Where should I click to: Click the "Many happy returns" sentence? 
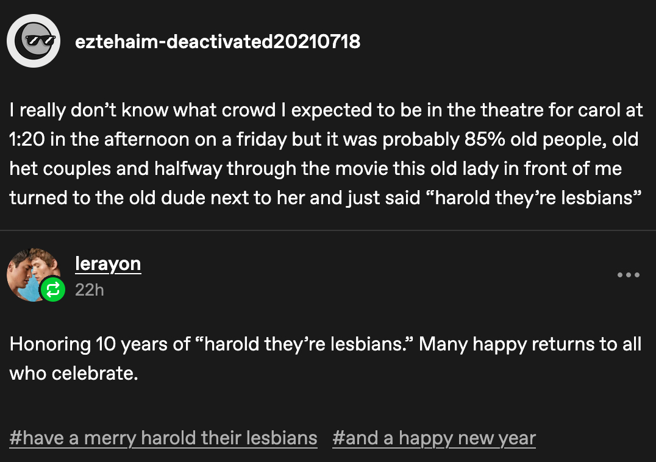point(506,344)
